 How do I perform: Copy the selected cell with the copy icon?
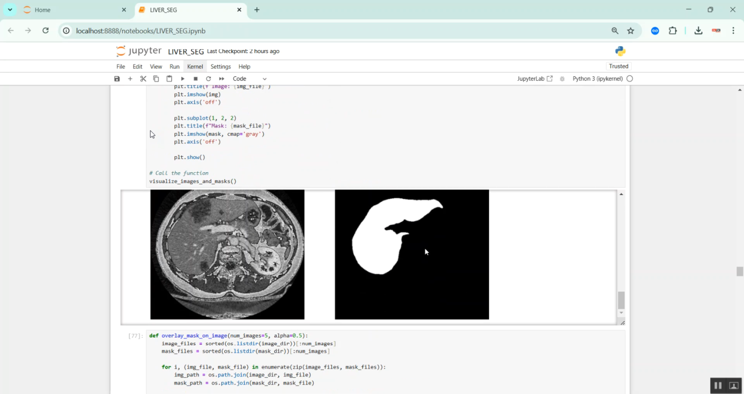coord(156,78)
